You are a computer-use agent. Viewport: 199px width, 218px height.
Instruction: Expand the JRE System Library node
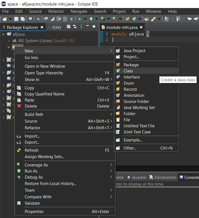coord(9,41)
